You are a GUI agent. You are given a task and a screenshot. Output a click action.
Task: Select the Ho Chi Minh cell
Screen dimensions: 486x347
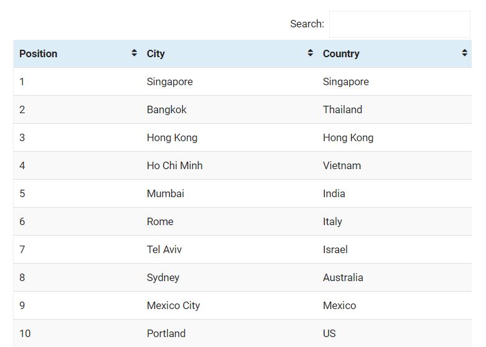pos(175,166)
